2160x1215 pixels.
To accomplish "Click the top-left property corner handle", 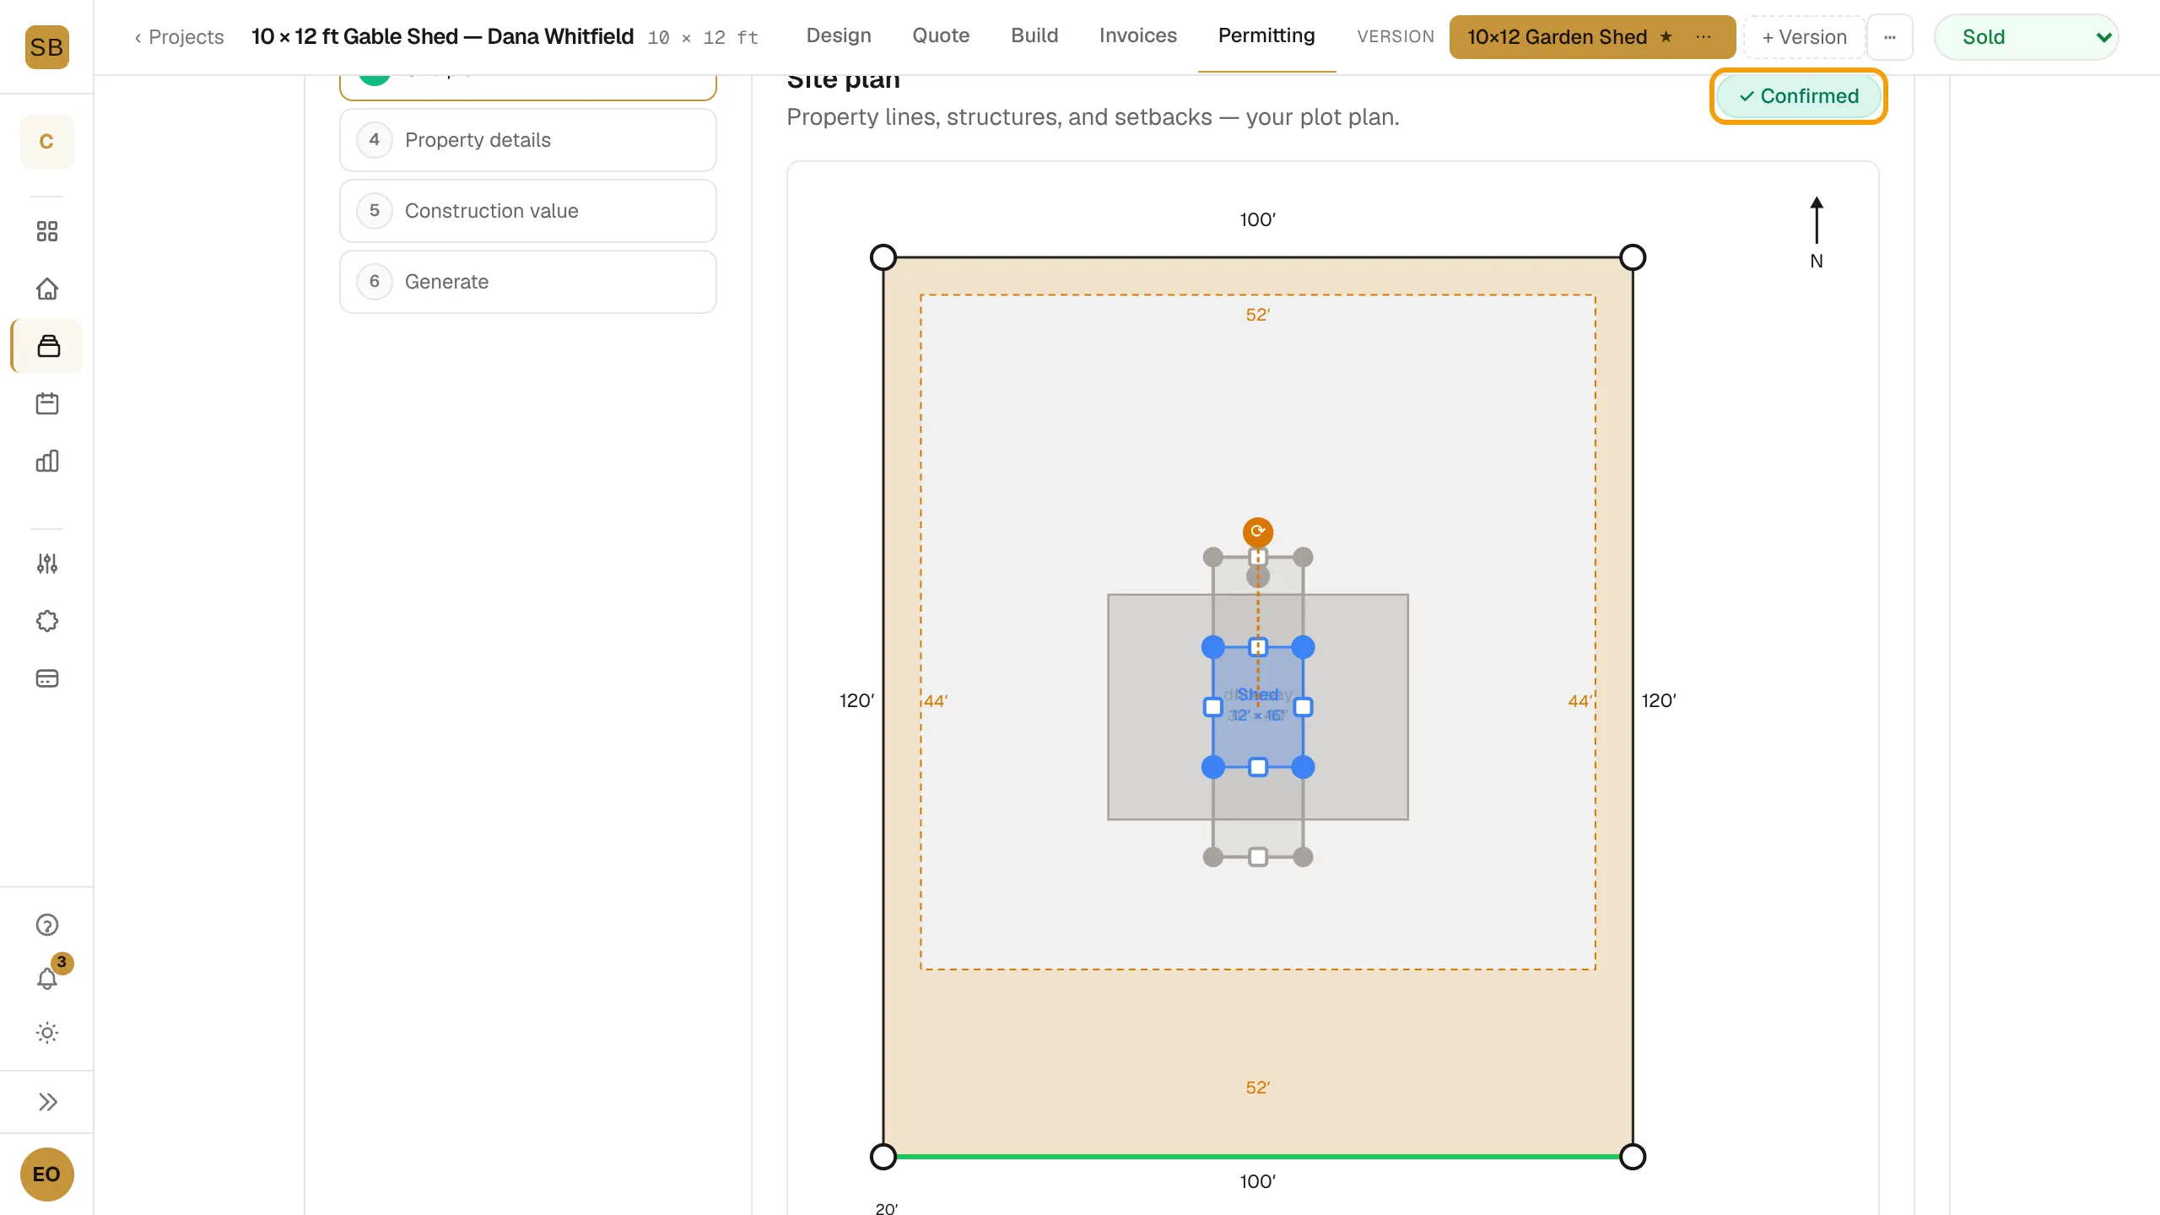I will pyautogui.click(x=883, y=257).
